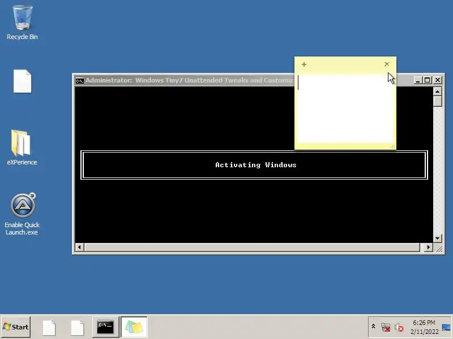The image size is (453, 339).
Task: Open the clock showing 6:26 PM
Action: point(424,327)
